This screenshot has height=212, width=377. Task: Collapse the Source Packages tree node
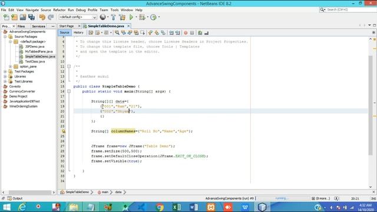(5, 37)
